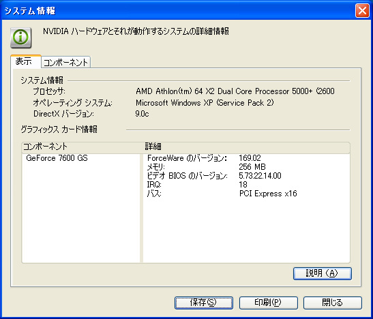Click the 印刷(P) button
This screenshot has height=319, width=373.
269,303
